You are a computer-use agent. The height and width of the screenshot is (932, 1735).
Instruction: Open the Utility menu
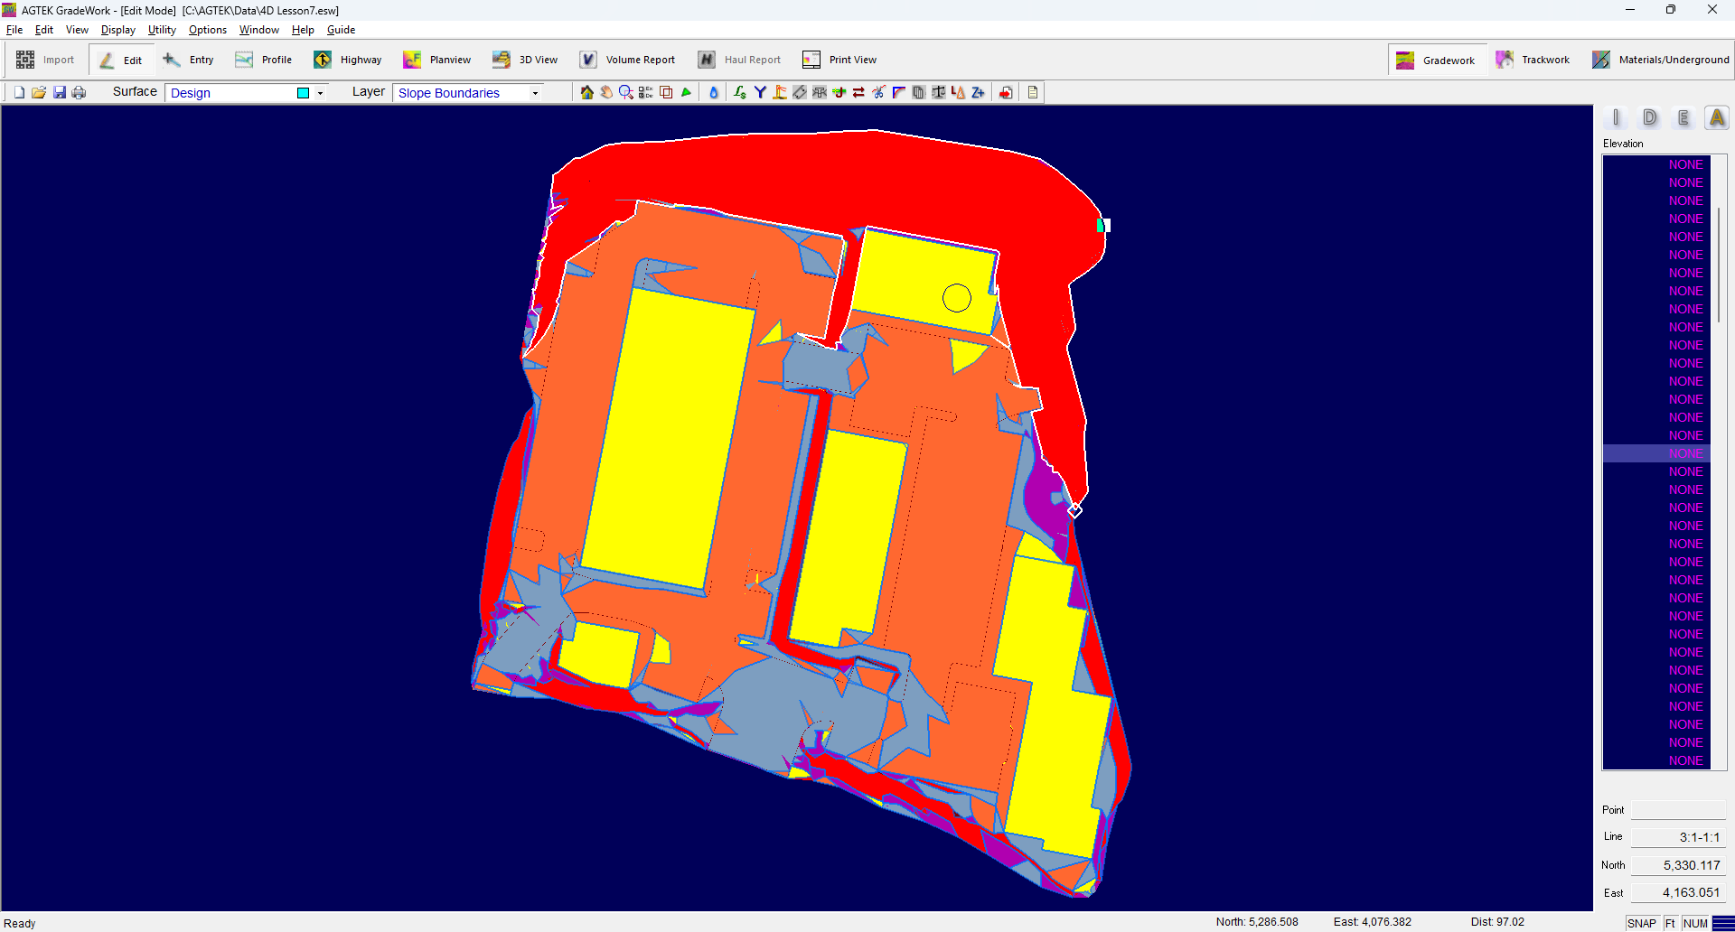[x=162, y=30]
